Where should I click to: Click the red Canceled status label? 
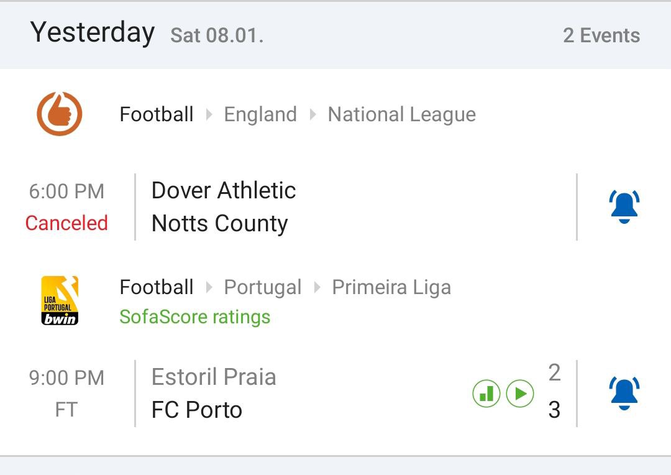pyautogui.click(x=66, y=223)
